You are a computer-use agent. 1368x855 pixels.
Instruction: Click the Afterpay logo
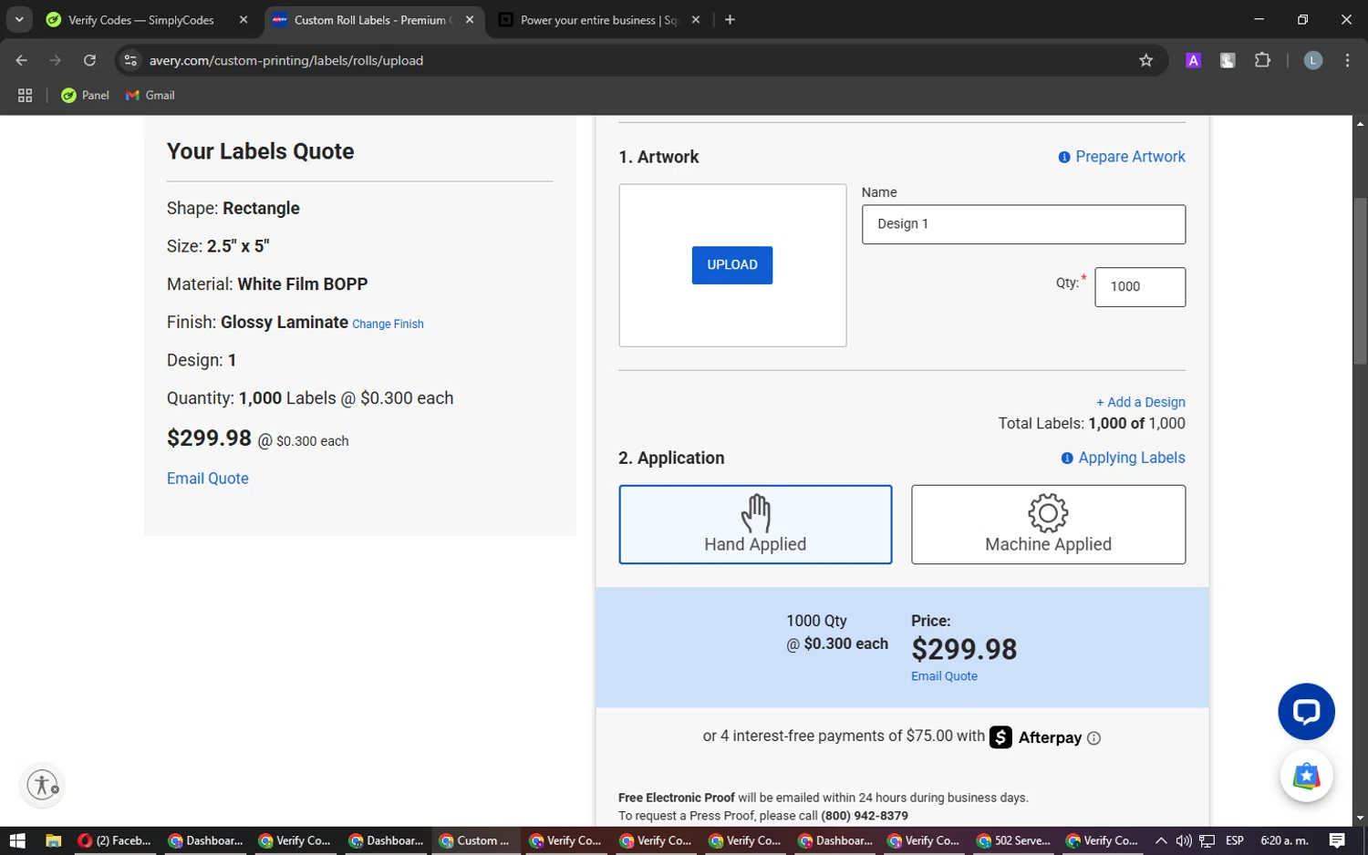1036,737
